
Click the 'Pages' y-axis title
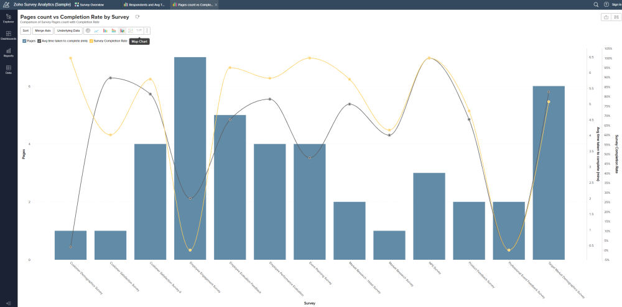[x=24, y=153]
